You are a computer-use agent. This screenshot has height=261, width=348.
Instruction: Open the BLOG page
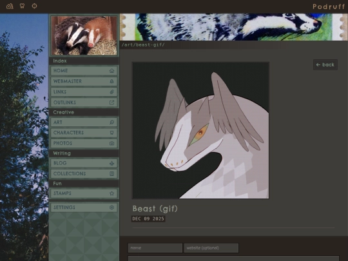click(84, 163)
